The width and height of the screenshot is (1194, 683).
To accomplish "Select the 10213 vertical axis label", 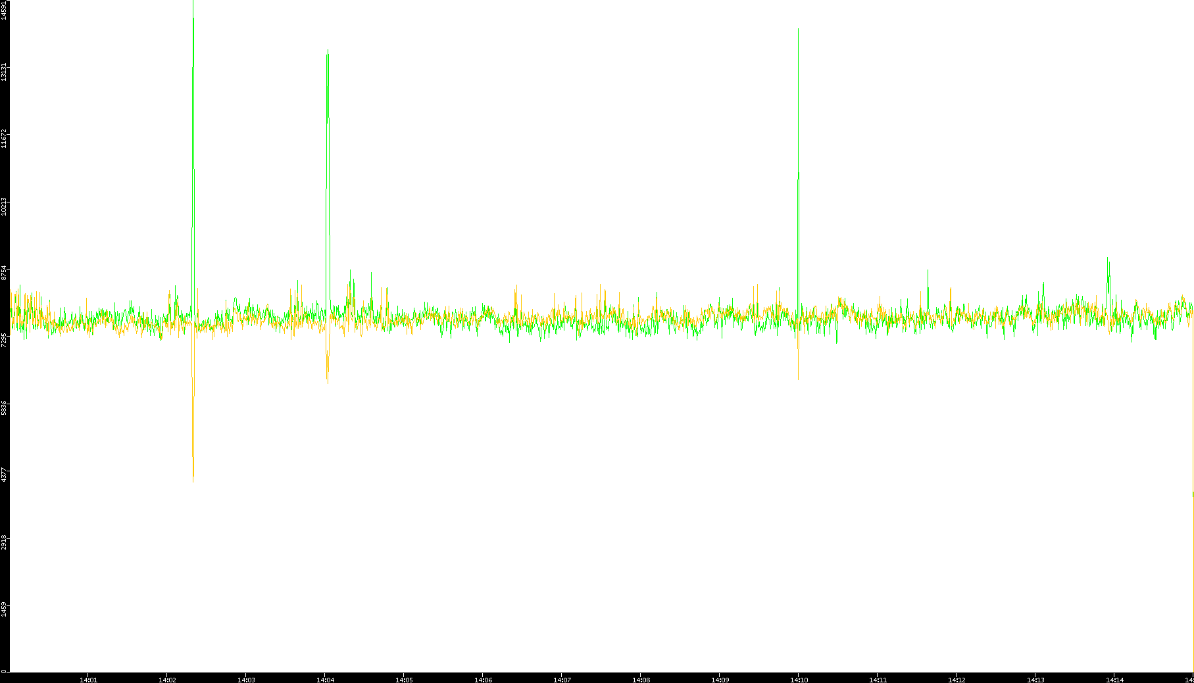I will (5, 206).
